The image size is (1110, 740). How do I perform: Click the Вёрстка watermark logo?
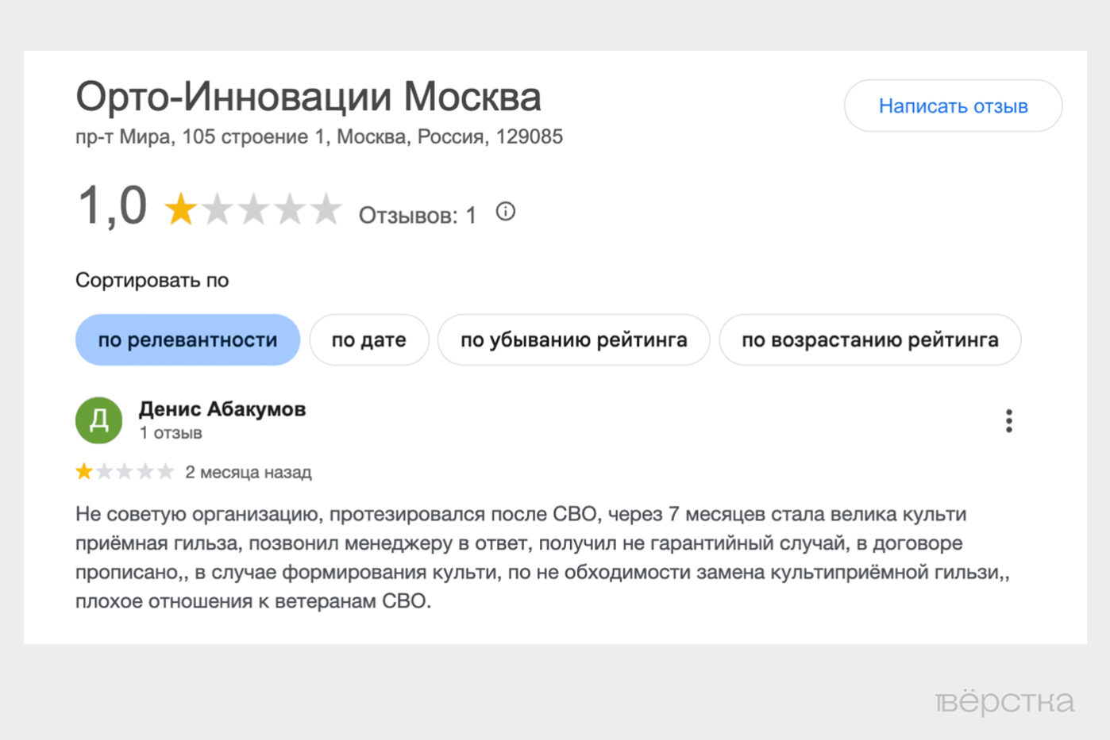1003,701
